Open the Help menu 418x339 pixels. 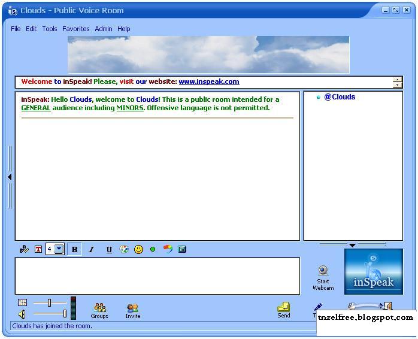point(124,29)
